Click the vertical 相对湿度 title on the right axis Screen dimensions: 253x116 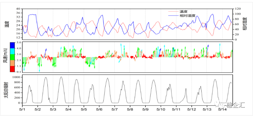tap(245, 24)
